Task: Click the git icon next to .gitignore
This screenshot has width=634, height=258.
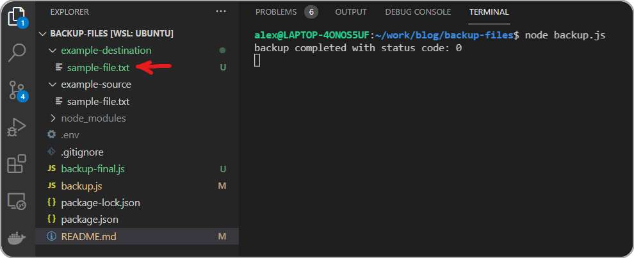Action: click(x=51, y=152)
